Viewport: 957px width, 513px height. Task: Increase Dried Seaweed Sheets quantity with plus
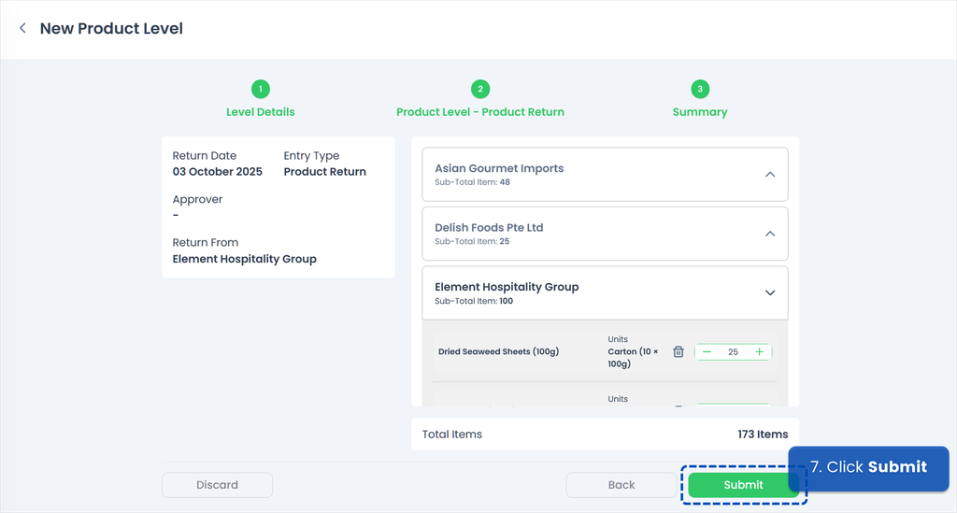[759, 352]
